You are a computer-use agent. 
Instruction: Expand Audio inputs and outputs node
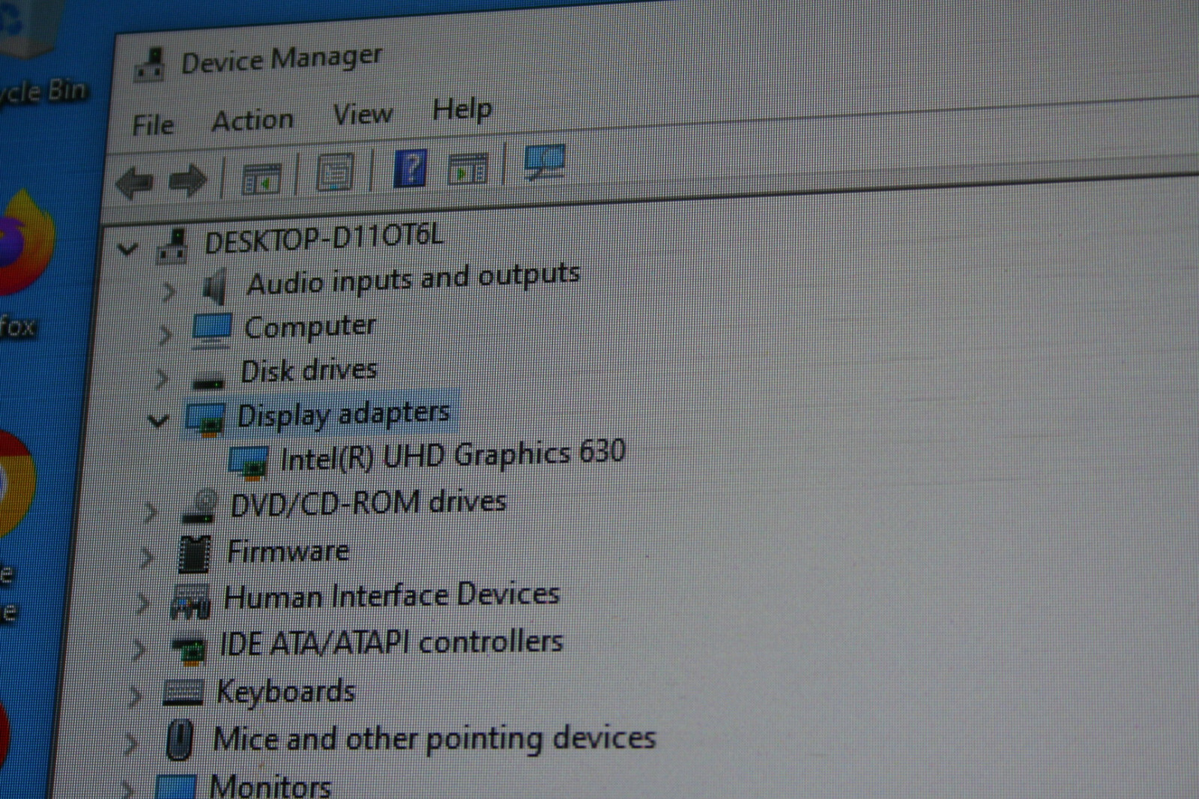pyautogui.click(x=169, y=291)
